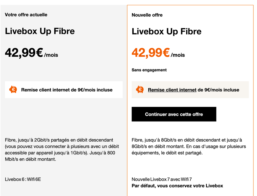This screenshot has height=196, width=257.
Task: Select current offer's "Livebox Up Fibre" title
Action: [x=40, y=31]
